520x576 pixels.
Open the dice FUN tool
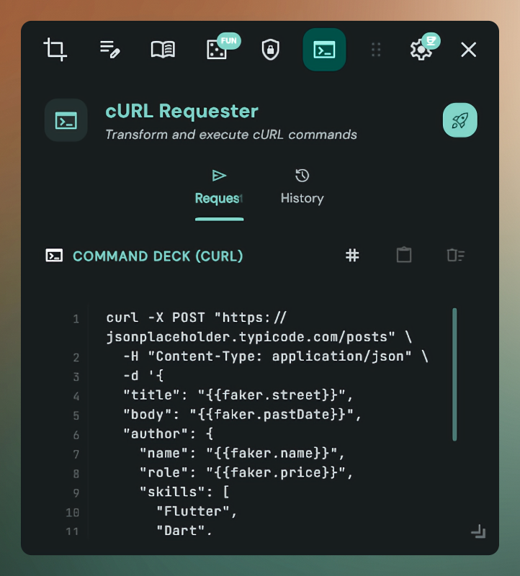pos(217,50)
